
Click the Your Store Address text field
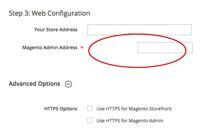pos(139,30)
